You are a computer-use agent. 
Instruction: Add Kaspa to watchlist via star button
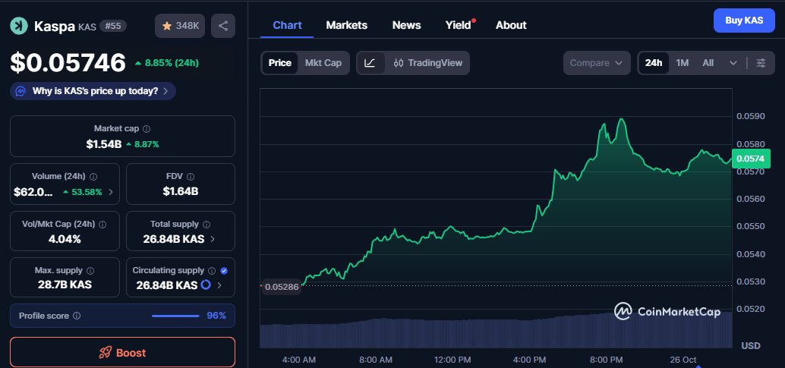coord(180,26)
